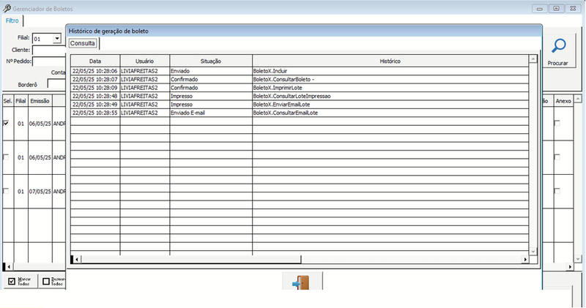Check the Sel. box for second 06/05/25 row

click(x=6, y=157)
